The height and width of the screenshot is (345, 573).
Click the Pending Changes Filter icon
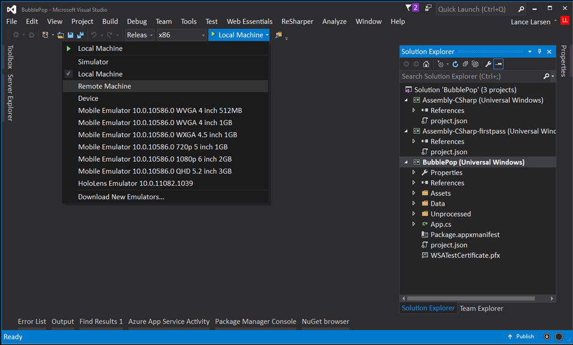click(x=440, y=64)
